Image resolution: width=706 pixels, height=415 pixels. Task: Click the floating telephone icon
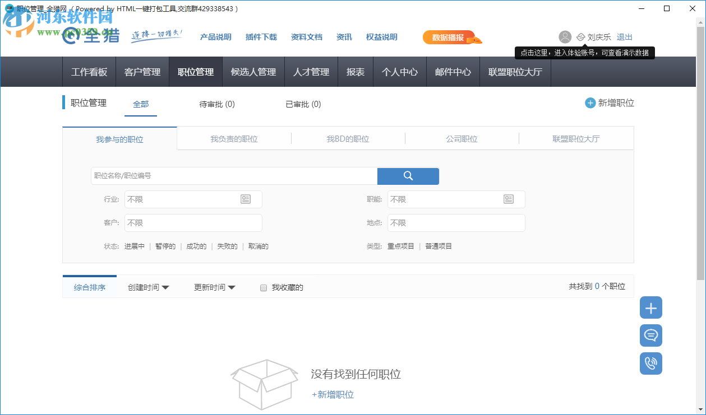pyautogui.click(x=650, y=363)
